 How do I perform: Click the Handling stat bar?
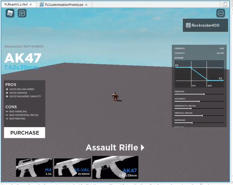tap(199, 123)
